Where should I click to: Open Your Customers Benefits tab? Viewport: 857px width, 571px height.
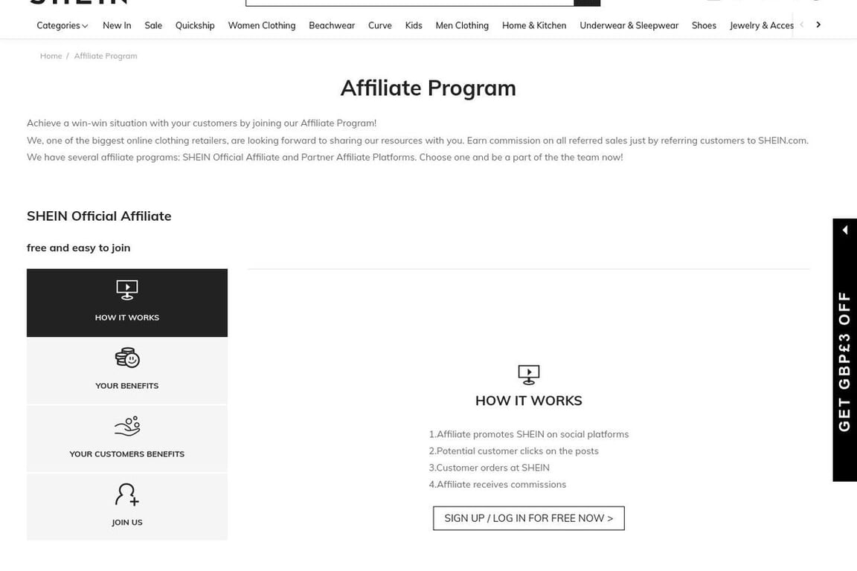126,439
